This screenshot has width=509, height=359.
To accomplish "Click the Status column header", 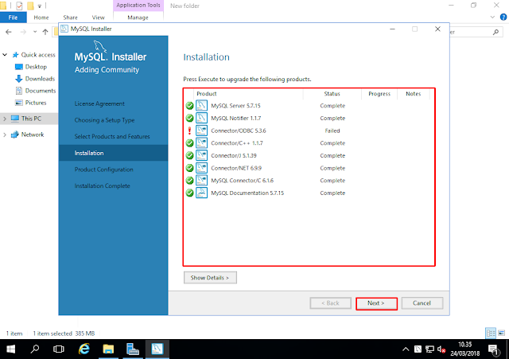I will coord(332,94).
